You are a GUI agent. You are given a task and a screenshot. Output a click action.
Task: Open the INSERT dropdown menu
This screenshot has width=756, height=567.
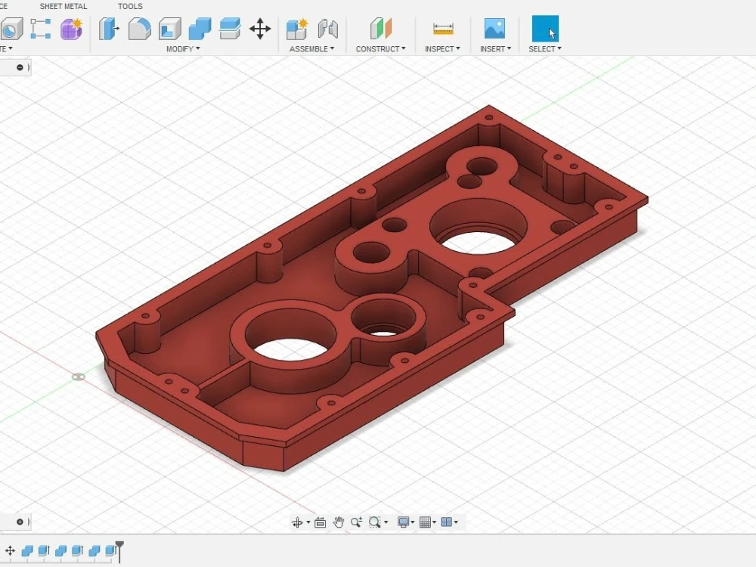495,48
